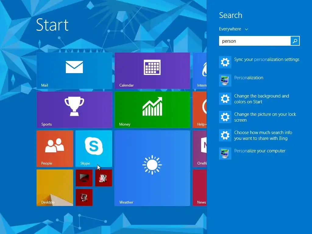Open the OneNote tile
312x234 pixels.
(200, 149)
